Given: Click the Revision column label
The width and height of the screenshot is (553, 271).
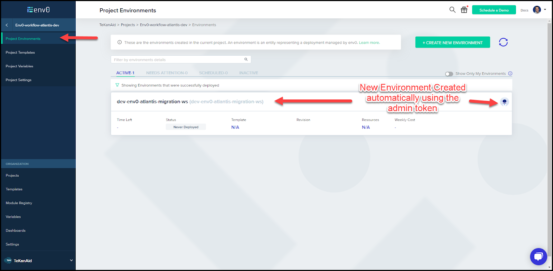Looking at the screenshot, I should pos(303,120).
